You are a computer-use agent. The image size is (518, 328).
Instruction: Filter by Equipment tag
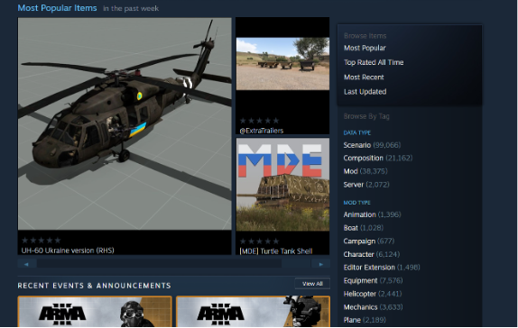pos(374,281)
